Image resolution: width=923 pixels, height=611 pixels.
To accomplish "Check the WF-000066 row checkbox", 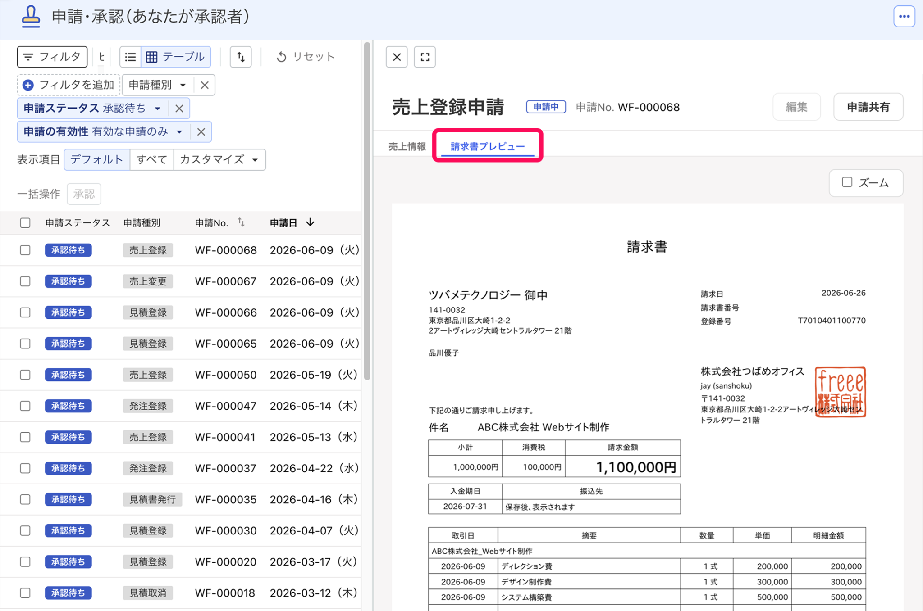I will (x=25, y=312).
